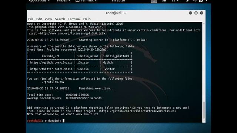This screenshot has height=133, width=237.
Task: Click the red 'root@kali' prompt text
Action: (x=34, y=121)
